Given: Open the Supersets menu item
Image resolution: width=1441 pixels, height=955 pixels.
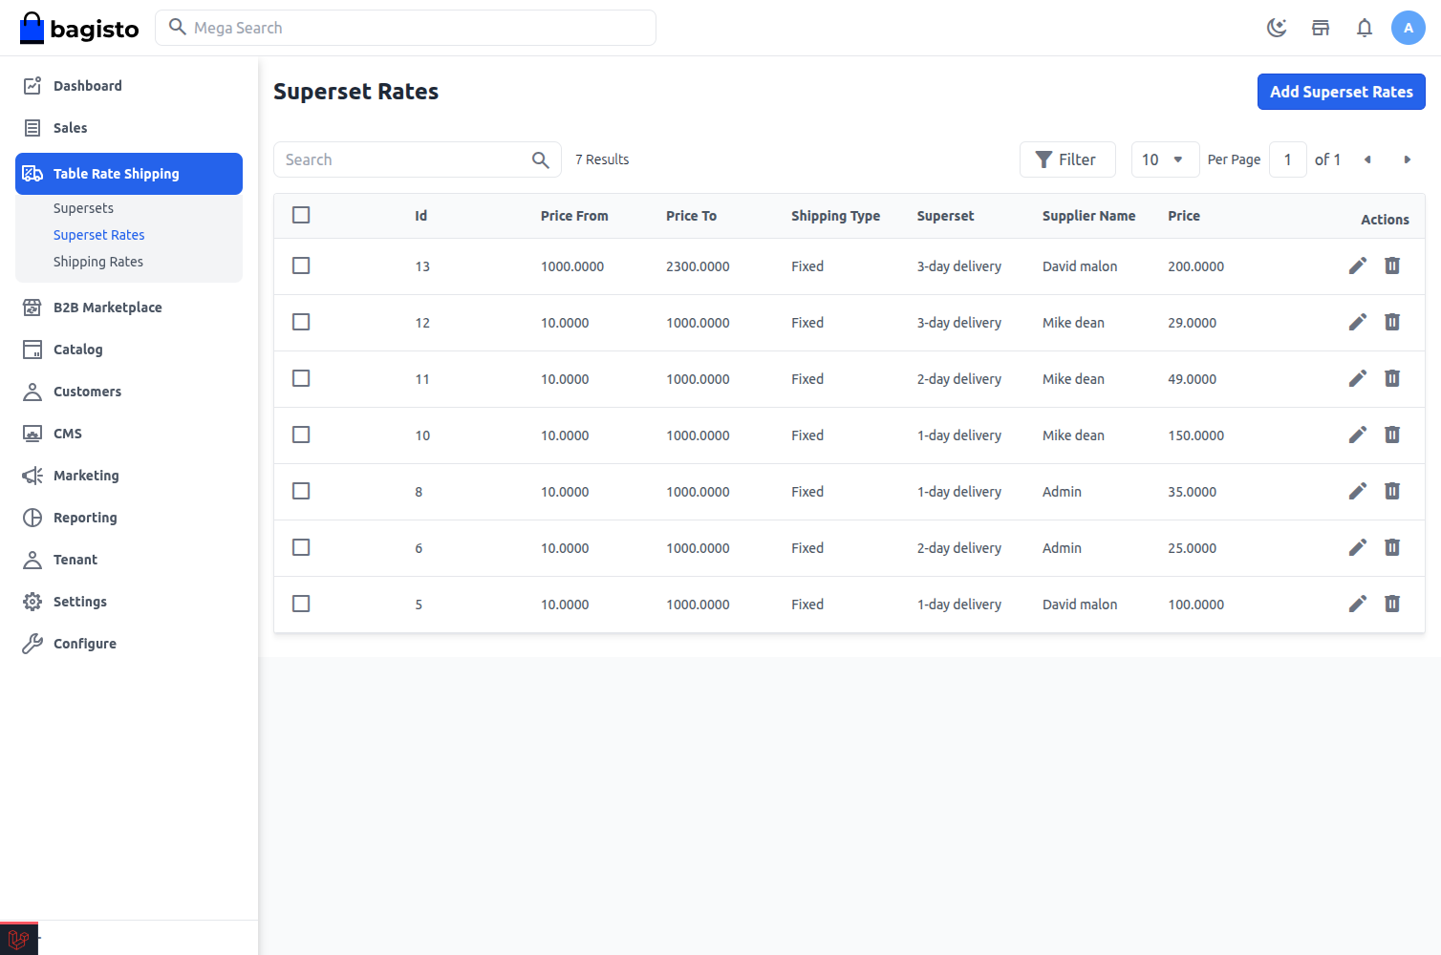Looking at the screenshot, I should (x=83, y=207).
